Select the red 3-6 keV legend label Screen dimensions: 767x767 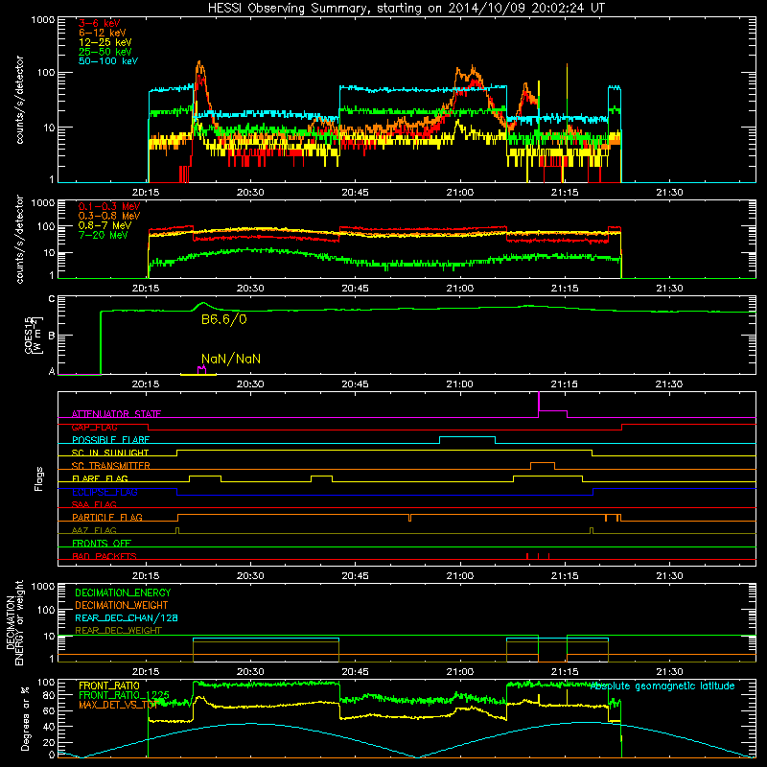point(99,23)
